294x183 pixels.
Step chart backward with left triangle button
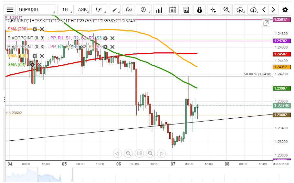[x=117, y=154]
